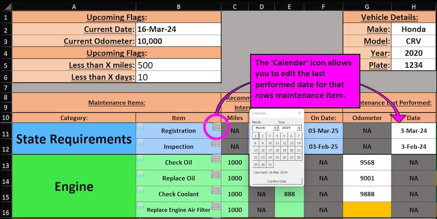Click Current Odometer cell 10,000
437x219 pixels.
click(x=178, y=41)
